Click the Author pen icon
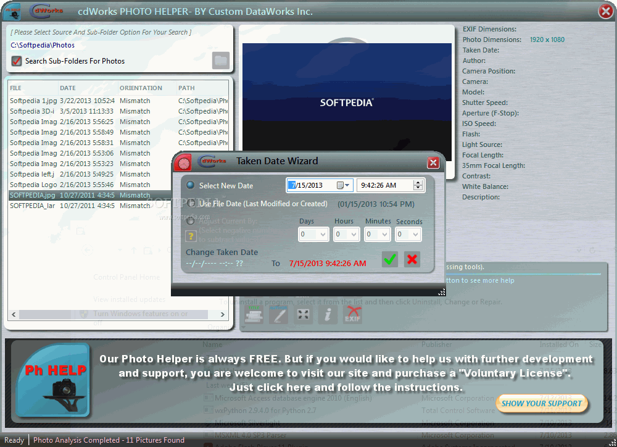This screenshot has width=617, height=447. 279,315
